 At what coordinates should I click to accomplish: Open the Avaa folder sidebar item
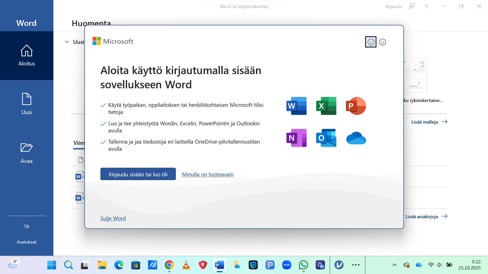click(27, 153)
